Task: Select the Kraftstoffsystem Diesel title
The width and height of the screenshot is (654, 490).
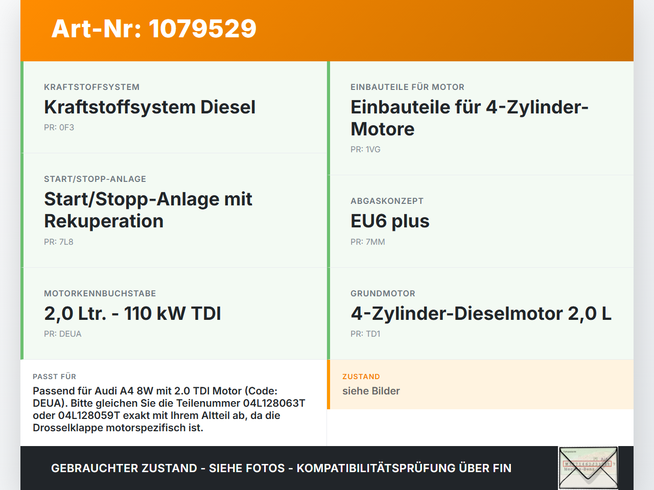Action: [x=150, y=107]
